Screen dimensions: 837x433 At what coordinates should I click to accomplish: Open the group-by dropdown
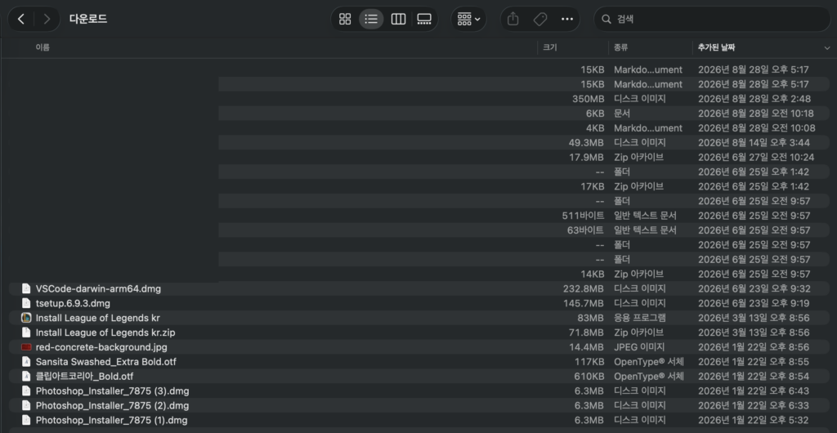(468, 19)
